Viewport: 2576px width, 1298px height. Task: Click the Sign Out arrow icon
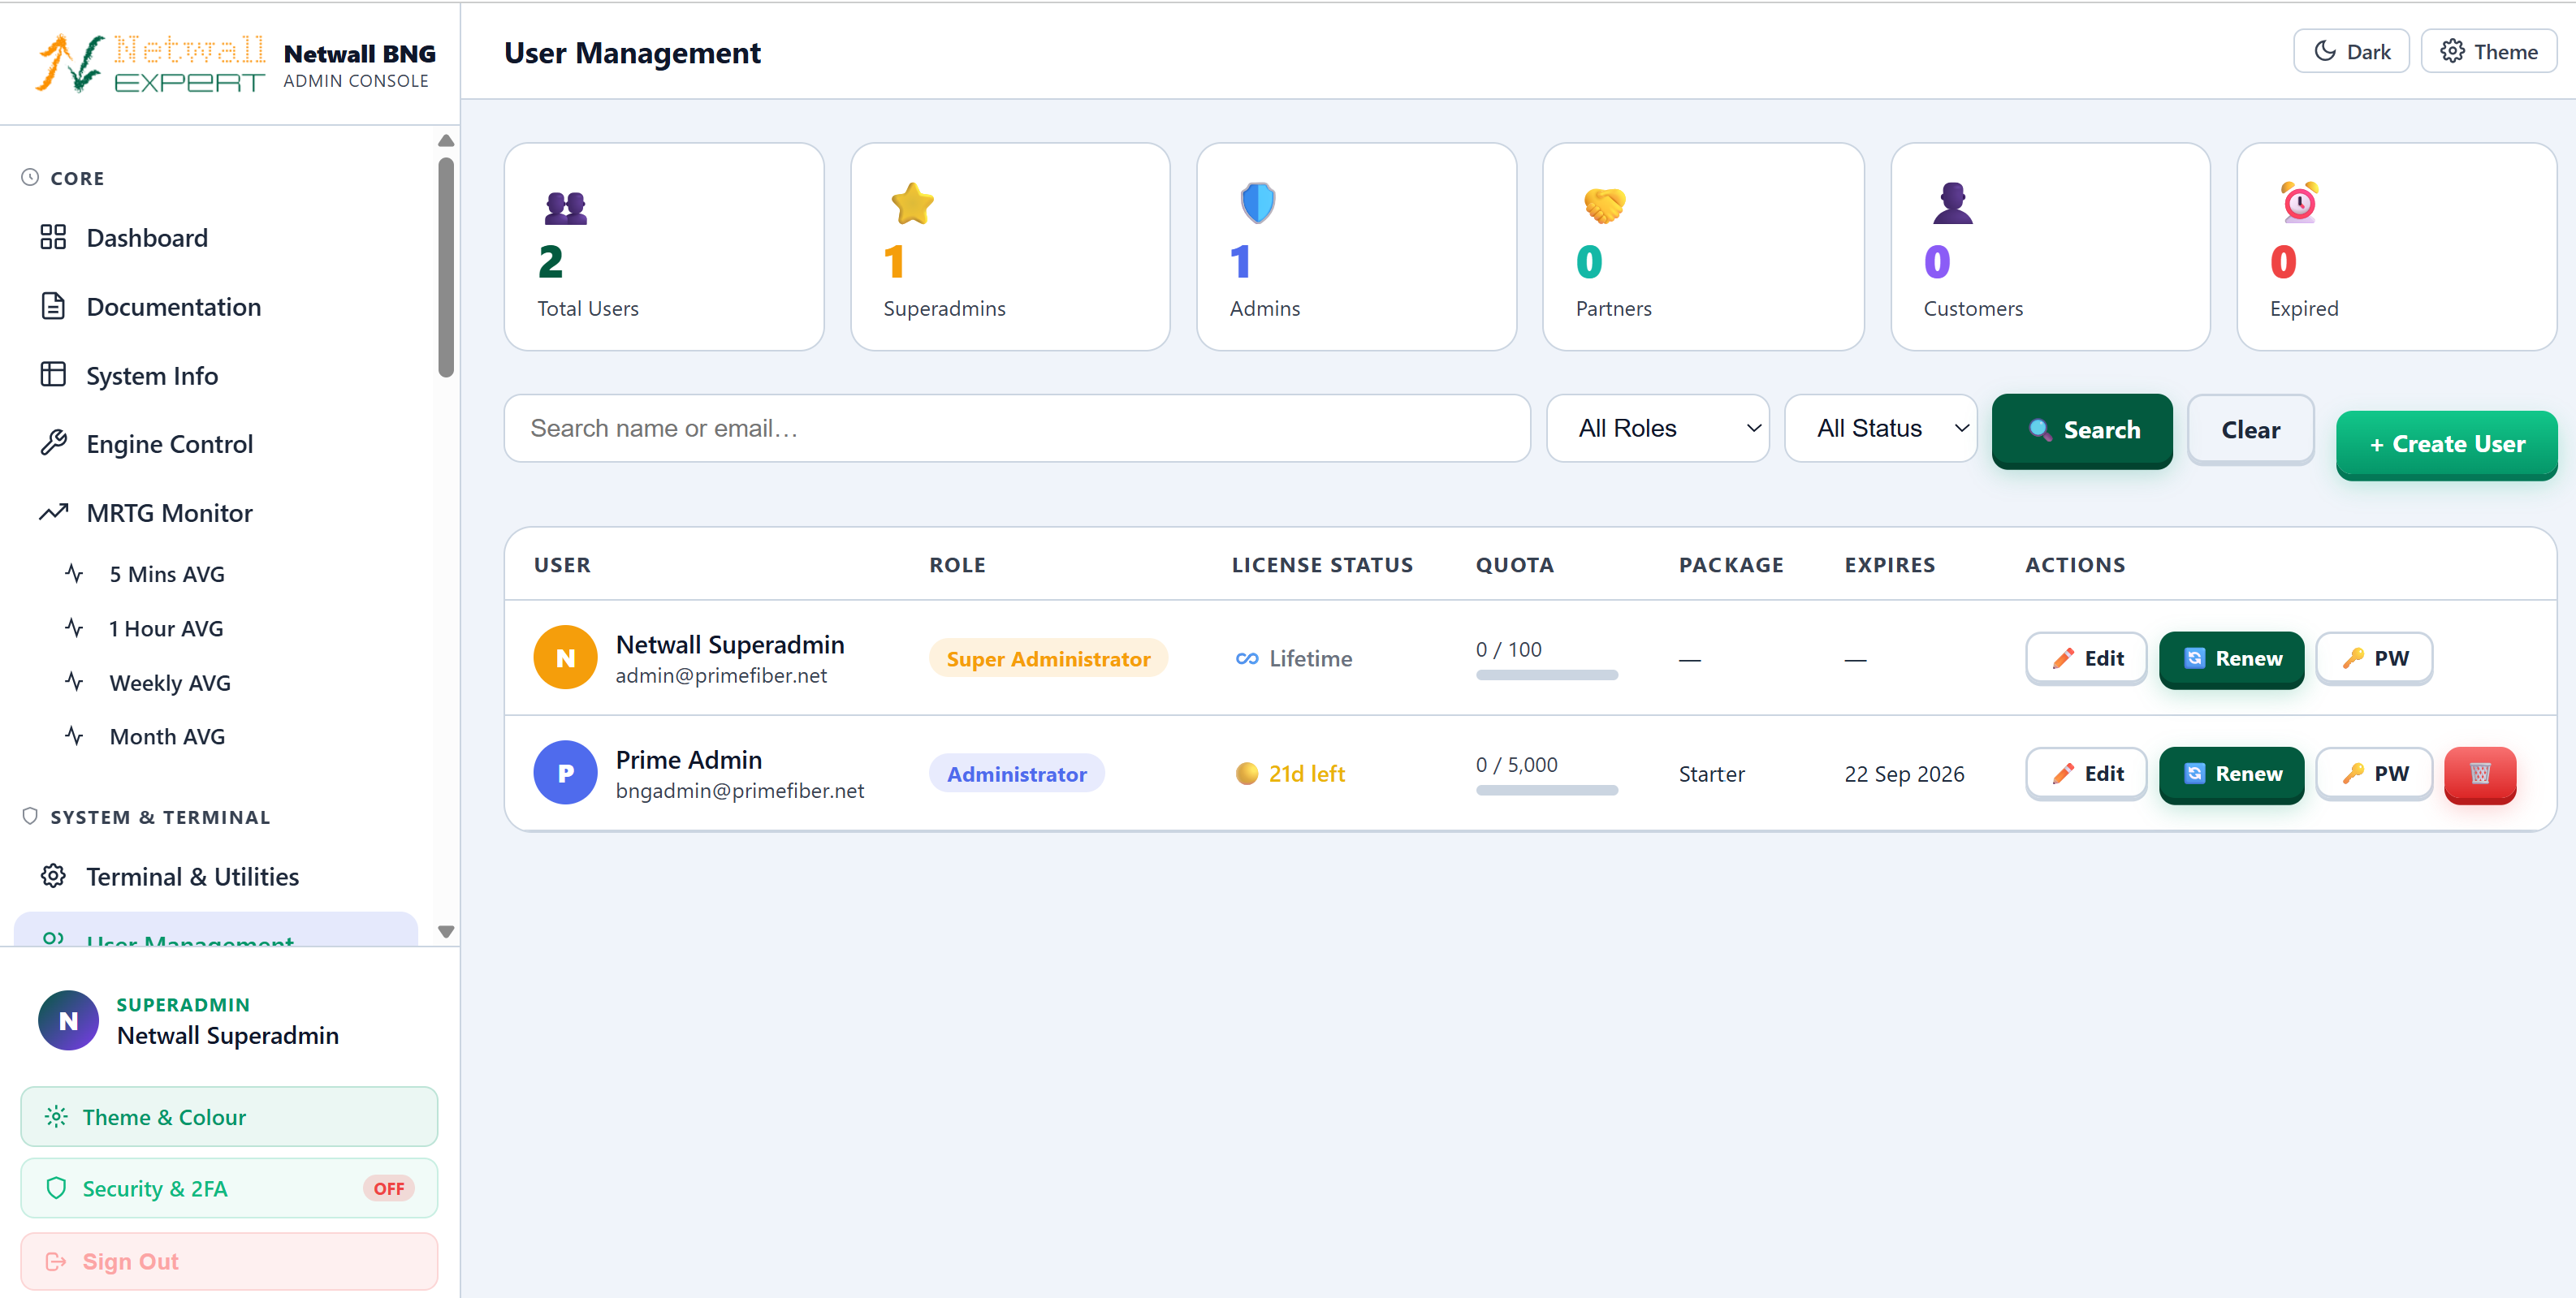click(x=56, y=1261)
